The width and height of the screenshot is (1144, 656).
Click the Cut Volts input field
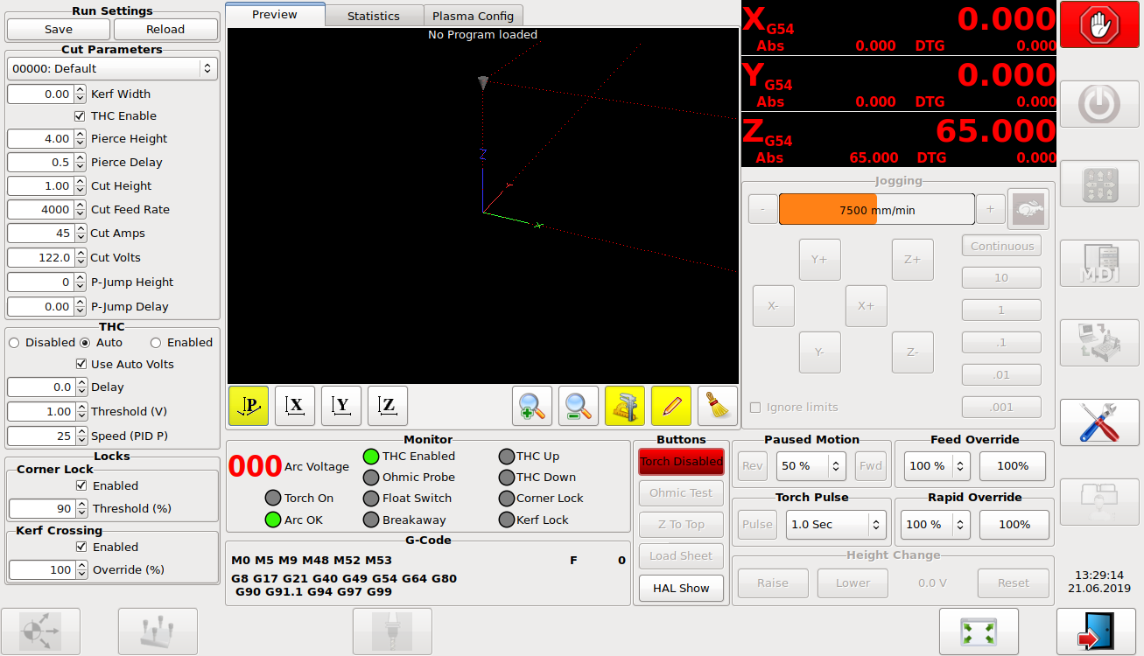(40, 257)
